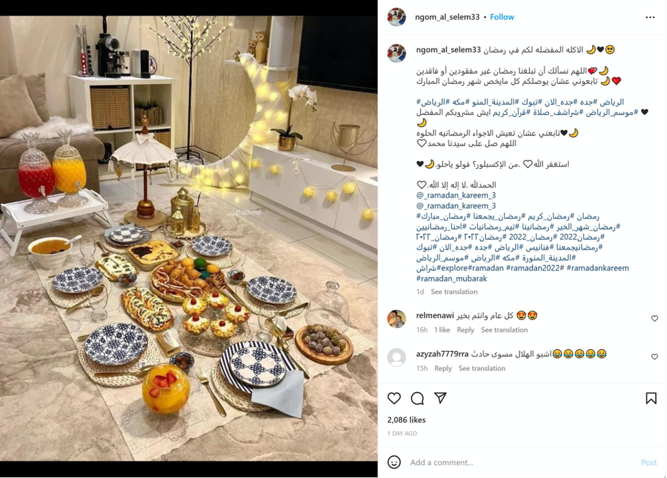Open the #ramadankareem hashtag
The width and height of the screenshot is (667, 478).
[x=597, y=268]
